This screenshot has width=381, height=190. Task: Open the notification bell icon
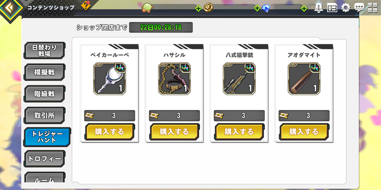(x=318, y=8)
